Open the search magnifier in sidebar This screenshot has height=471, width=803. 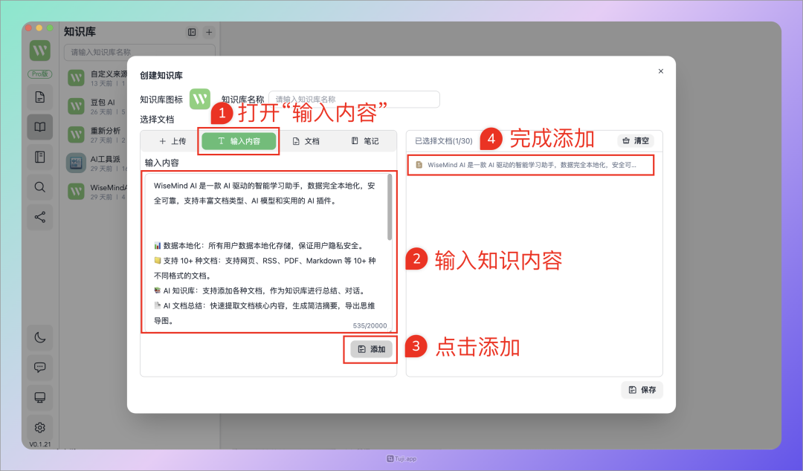pos(40,187)
